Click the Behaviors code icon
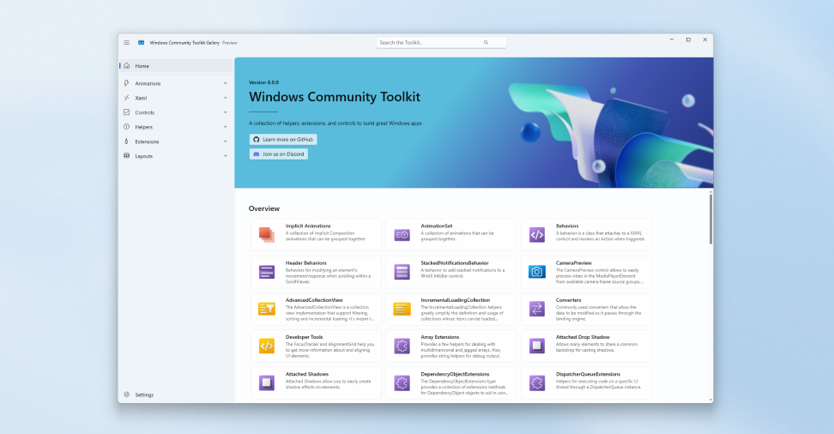Screen dimensions: 834x434 tap(536, 234)
